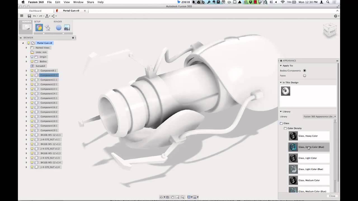Viewport: 358px width, 201px height.
Task: Click the Wi-Fi status icon
Action: coord(282,2)
